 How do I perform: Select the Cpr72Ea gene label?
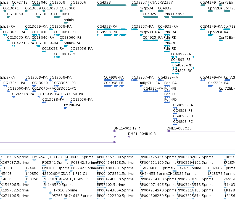click(215, 8)
